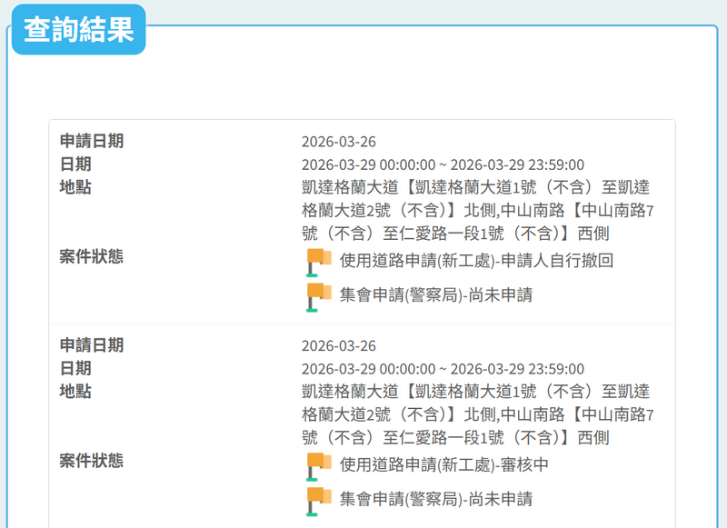727x528 pixels.
Task: Click the 案件狀態 label in first result
Action: pos(92,256)
